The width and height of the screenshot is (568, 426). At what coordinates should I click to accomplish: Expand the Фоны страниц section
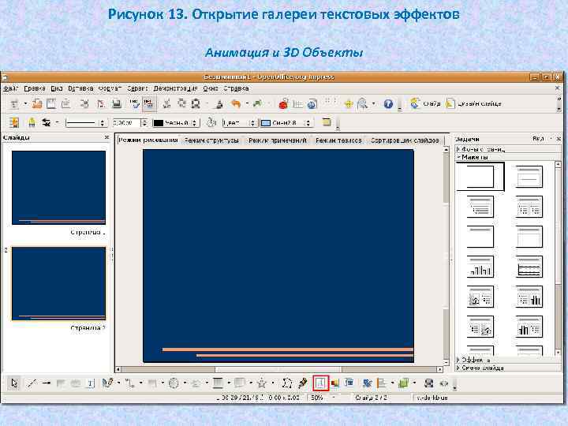click(507, 149)
